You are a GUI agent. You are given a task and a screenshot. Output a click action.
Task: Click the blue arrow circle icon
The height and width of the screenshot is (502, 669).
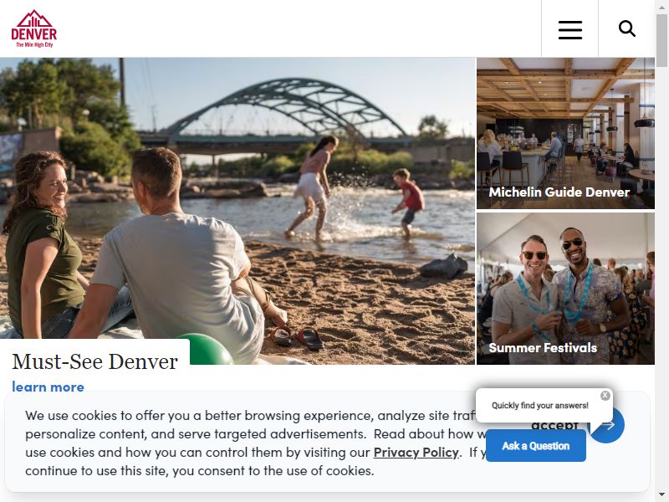pos(607,425)
